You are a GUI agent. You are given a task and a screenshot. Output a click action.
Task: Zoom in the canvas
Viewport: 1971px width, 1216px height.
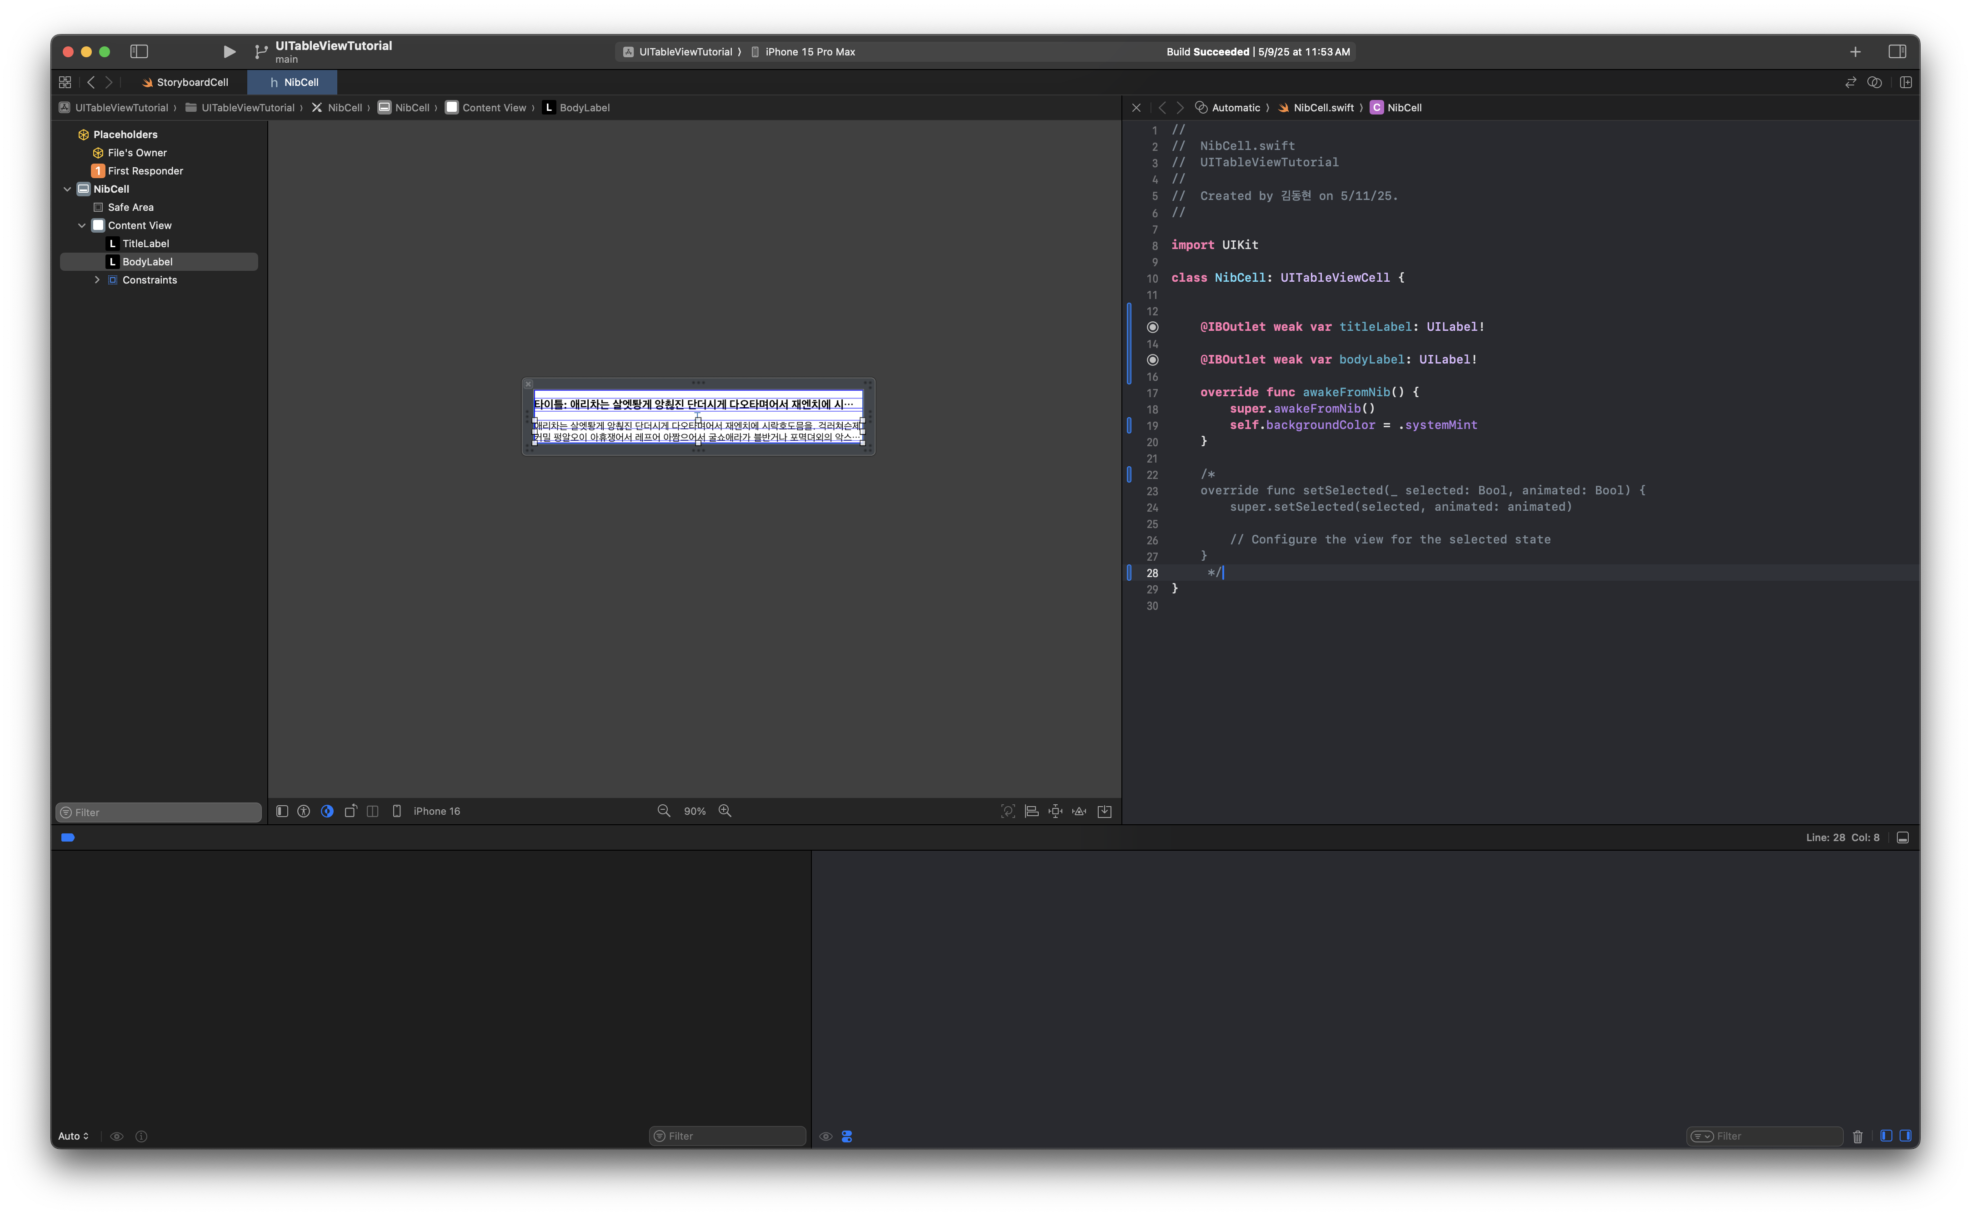tap(725, 812)
